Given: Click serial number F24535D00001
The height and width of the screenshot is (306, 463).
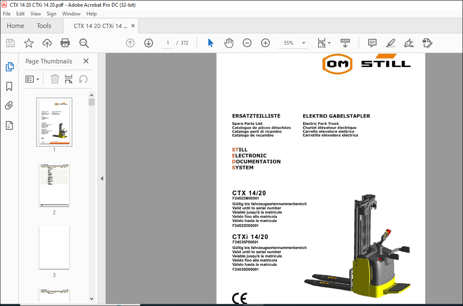Looking at the screenshot, I should pyautogui.click(x=245, y=269).
